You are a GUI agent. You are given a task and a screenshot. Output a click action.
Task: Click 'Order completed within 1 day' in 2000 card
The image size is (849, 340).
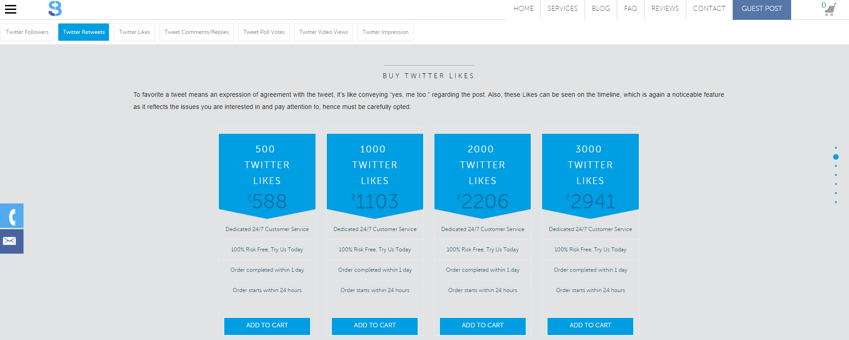[x=483, y=270]
